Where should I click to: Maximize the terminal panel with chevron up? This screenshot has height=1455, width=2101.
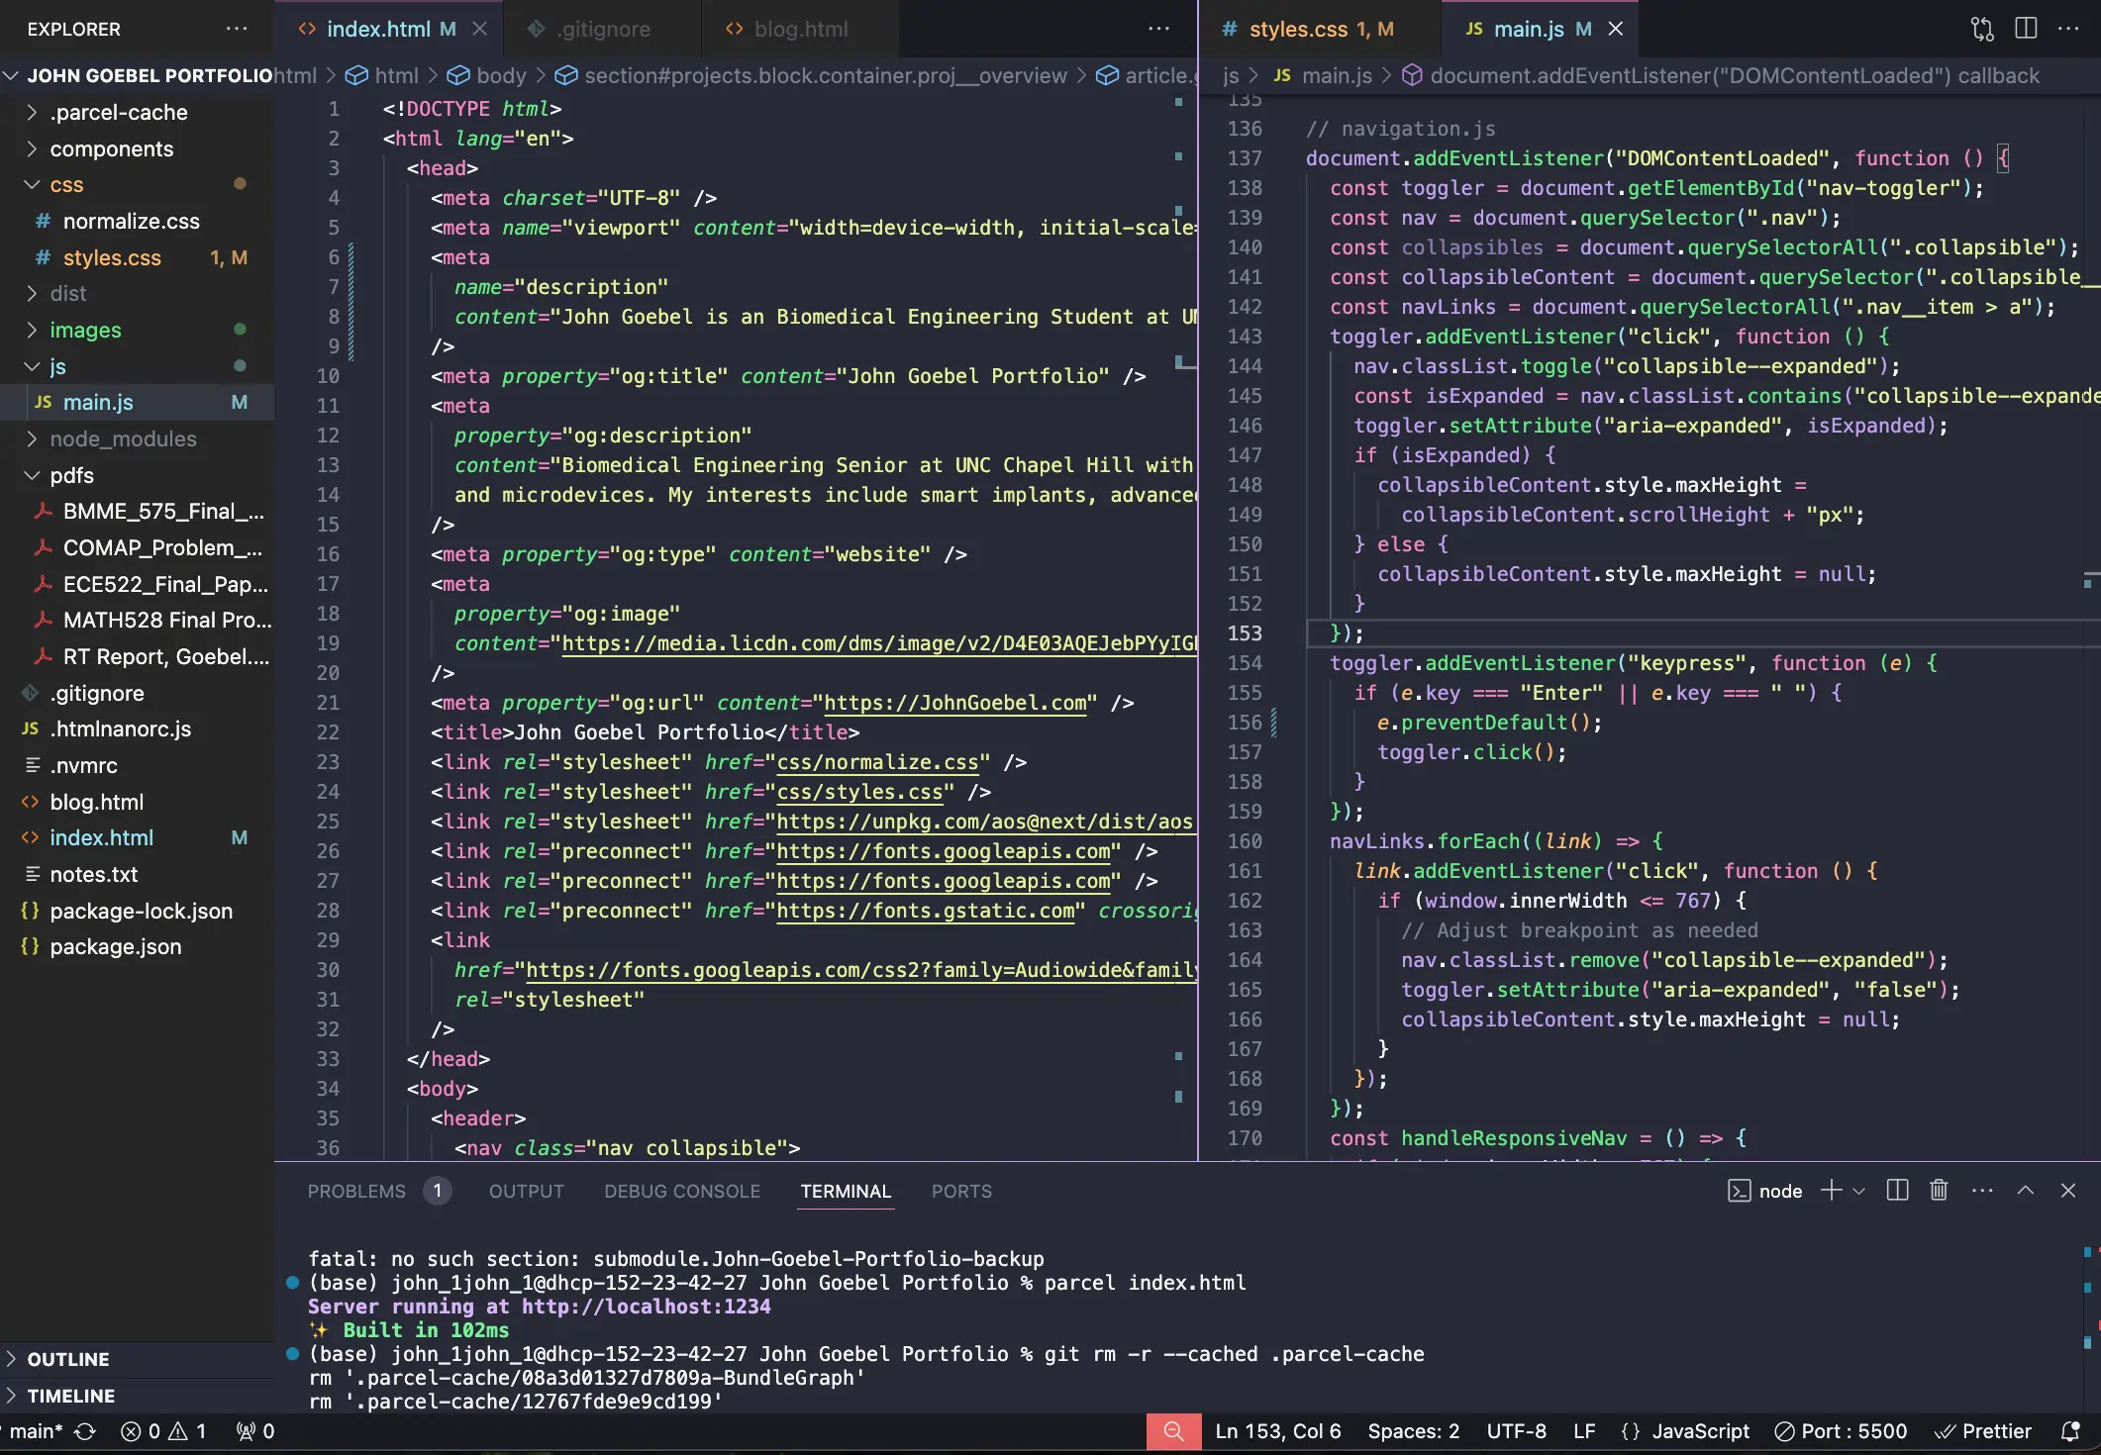(2026, 1191)
